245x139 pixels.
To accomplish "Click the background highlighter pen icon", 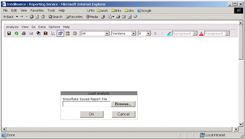I will tap(169, 34).
